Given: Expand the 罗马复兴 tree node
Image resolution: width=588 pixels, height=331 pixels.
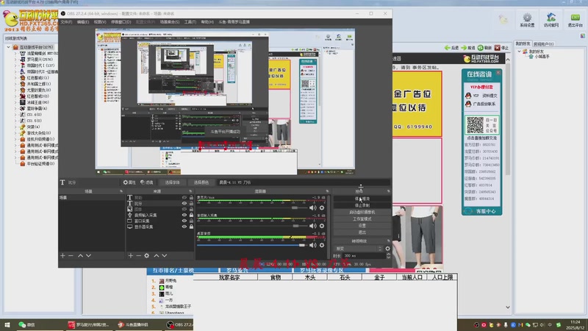Looking at the screenshot, I should click(x=15, y=60).
